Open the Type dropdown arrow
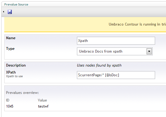This screenshot has width=166, height=117. tap(149, 51)
